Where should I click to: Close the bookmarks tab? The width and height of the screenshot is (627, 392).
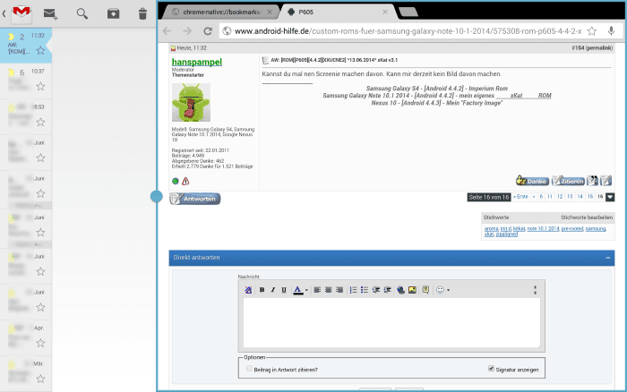click(x=270, y=12)
